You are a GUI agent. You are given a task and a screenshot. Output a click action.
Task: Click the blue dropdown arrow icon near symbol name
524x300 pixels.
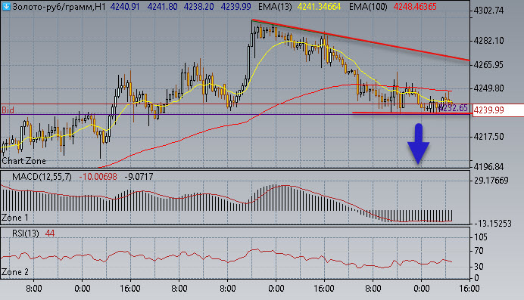pyautogui.click(x=6, y=6)
